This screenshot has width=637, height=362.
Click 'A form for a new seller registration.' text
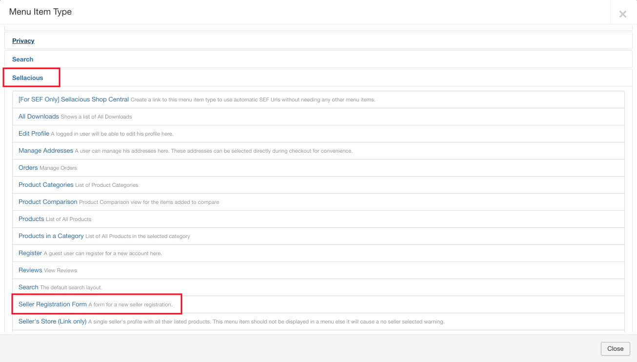pos(130,305)
